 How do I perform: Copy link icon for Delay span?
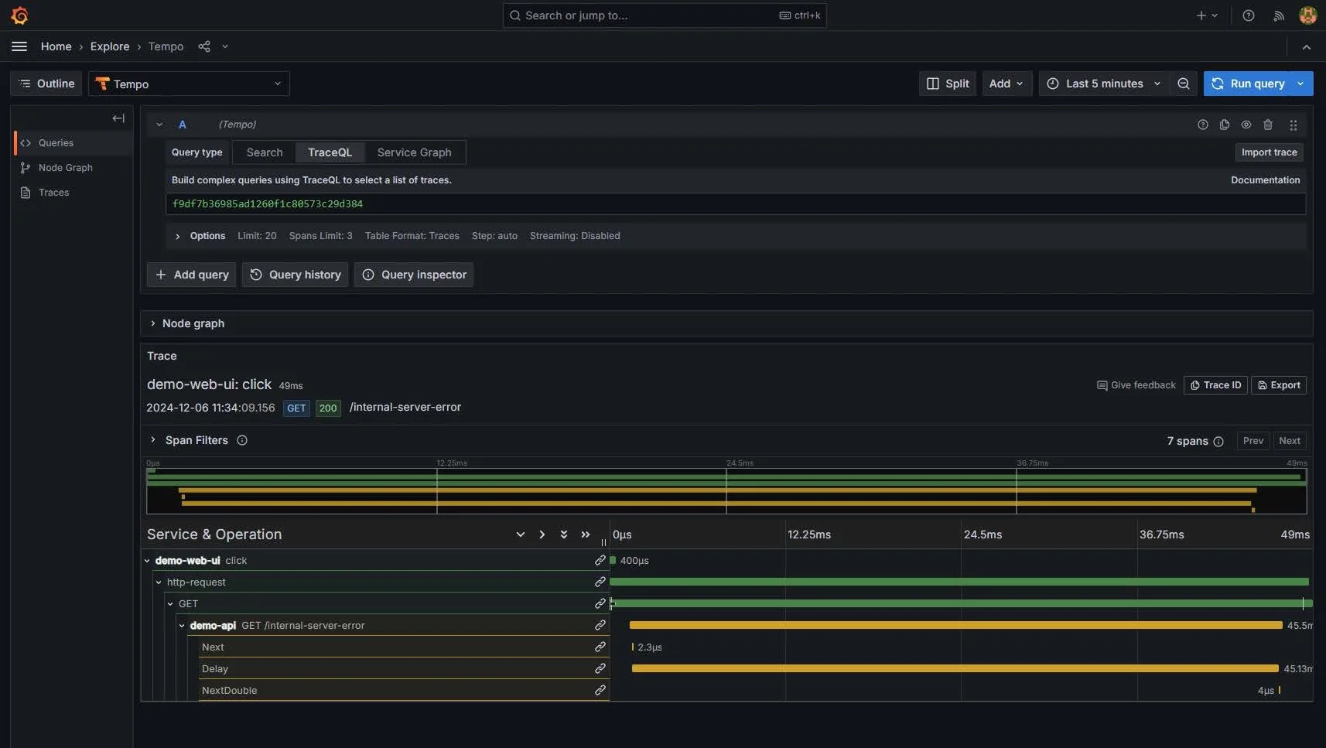click(600, 668)
